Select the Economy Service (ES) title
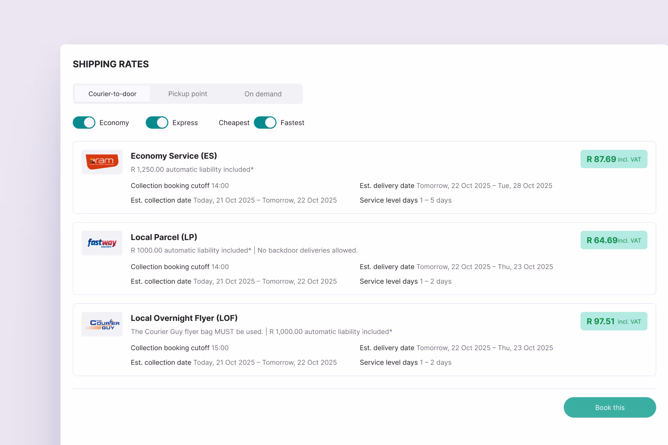The width and height of the screenshot is (668, 445). [174, 156]
